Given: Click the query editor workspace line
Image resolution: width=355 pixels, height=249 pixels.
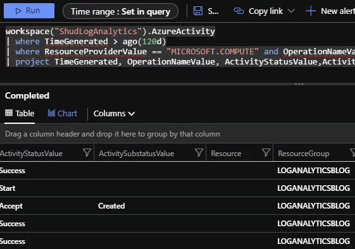Looking at the screenshot, I should point(110,31).
